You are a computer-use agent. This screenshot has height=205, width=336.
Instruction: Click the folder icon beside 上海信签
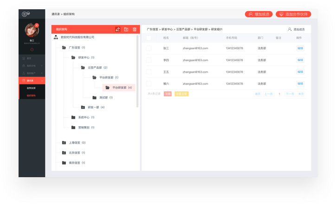coord(64,143)
